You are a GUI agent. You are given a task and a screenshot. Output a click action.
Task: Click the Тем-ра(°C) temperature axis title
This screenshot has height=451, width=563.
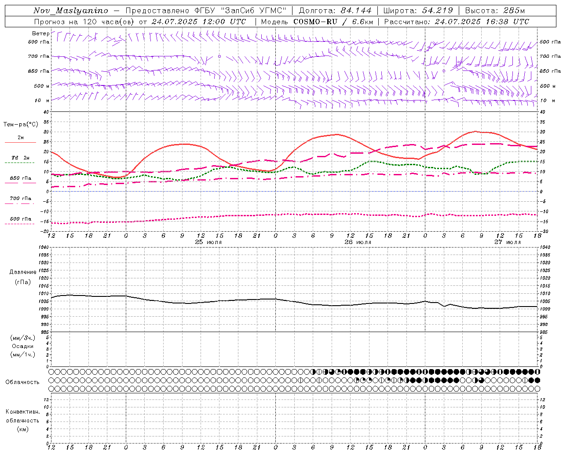click(x=21, y=125)
